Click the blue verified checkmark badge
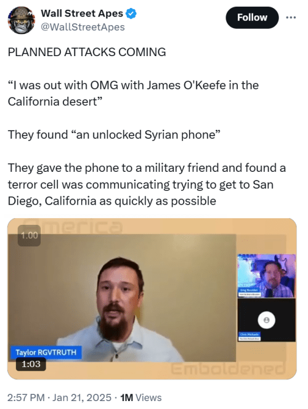 (131, 14)
